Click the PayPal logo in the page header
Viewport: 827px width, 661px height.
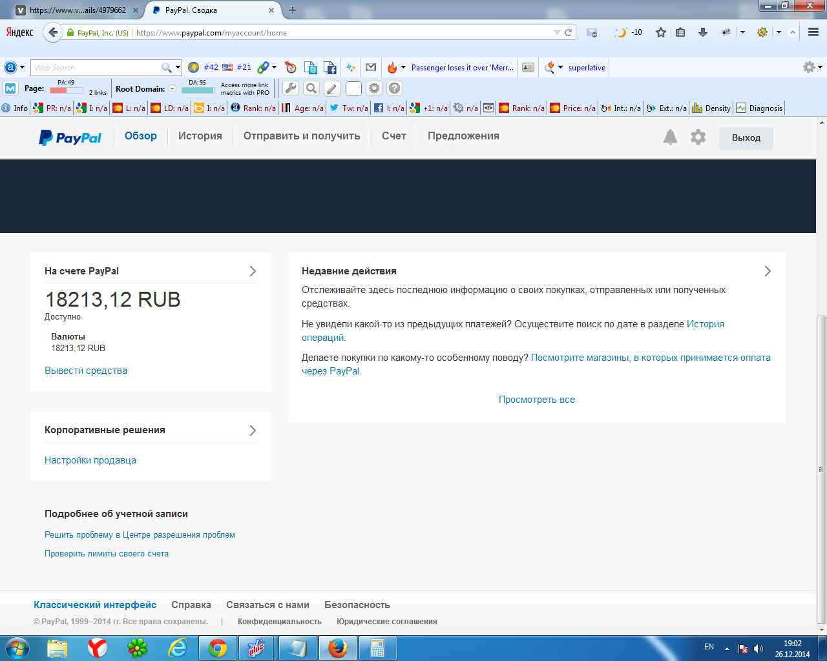tap(70, 137)
